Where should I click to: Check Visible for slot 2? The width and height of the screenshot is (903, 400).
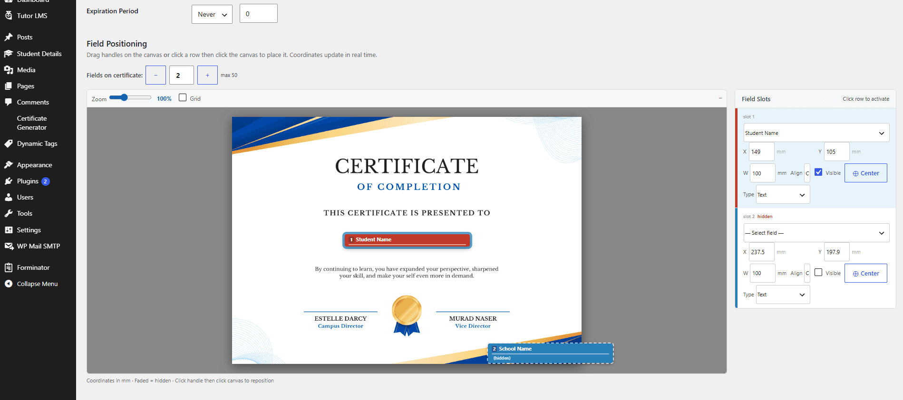pos(818,273)
